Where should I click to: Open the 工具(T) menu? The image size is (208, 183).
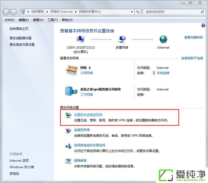pyautogui.click(x=52, y=20)
